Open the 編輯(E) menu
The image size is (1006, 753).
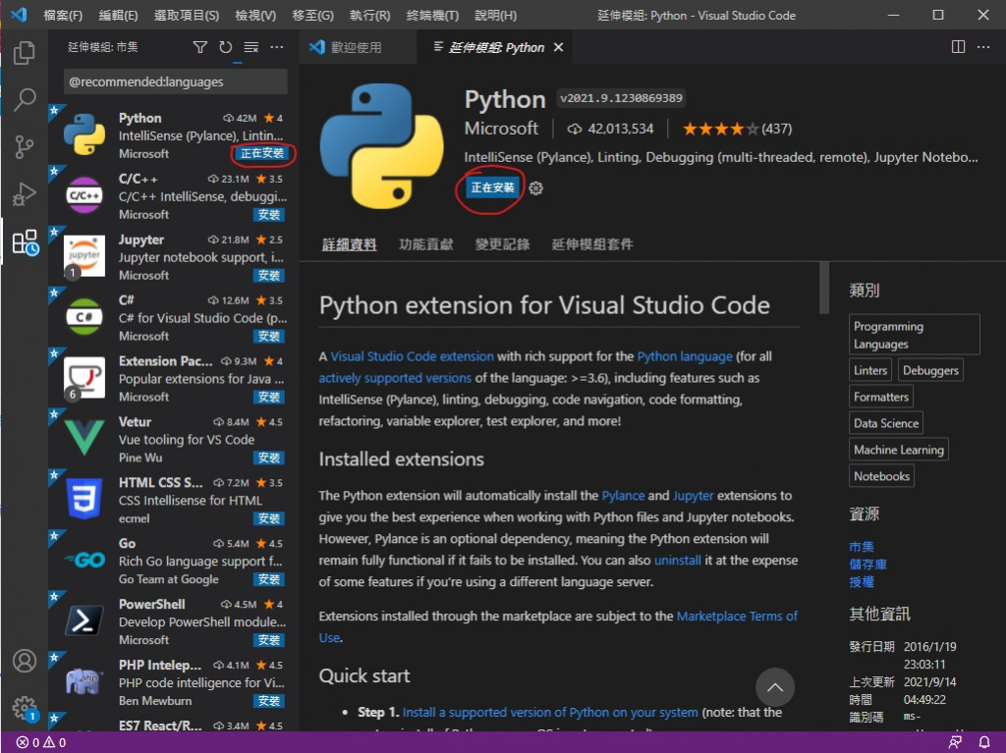pyautogui.click(x=119, y=15)
